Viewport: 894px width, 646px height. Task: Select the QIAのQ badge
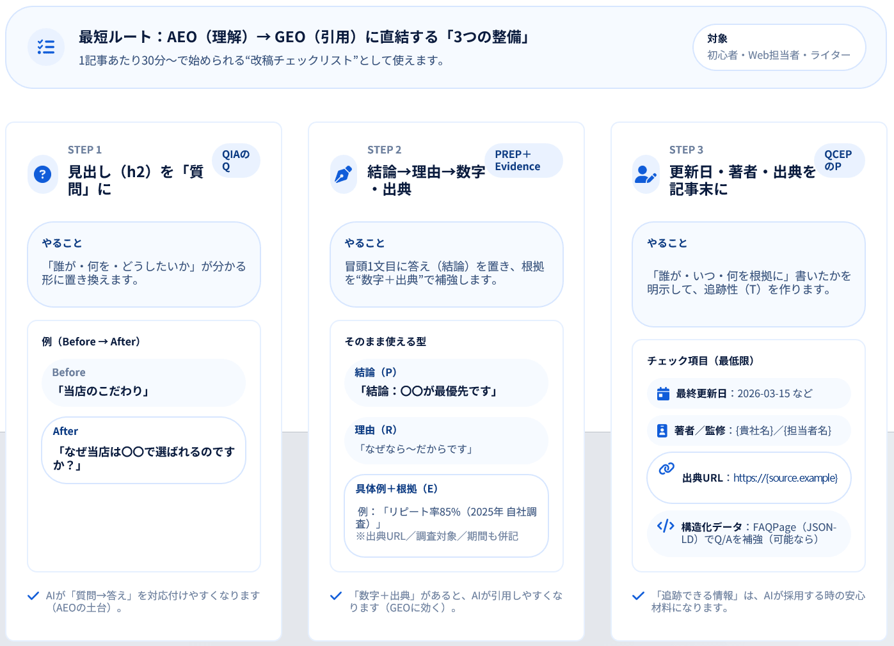coord(236,161)
